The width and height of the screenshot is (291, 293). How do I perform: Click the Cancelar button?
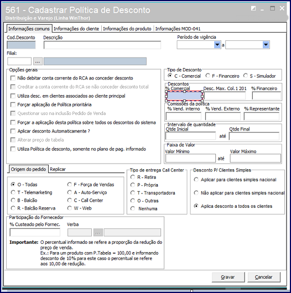coord(264,277)
